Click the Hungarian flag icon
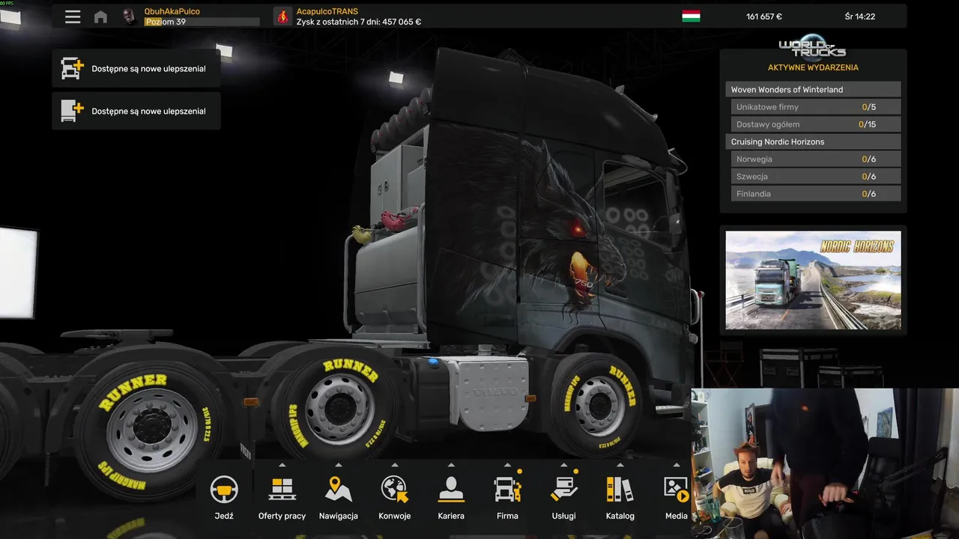This screenshot has width=959, height=539. [x=691, y=16]
